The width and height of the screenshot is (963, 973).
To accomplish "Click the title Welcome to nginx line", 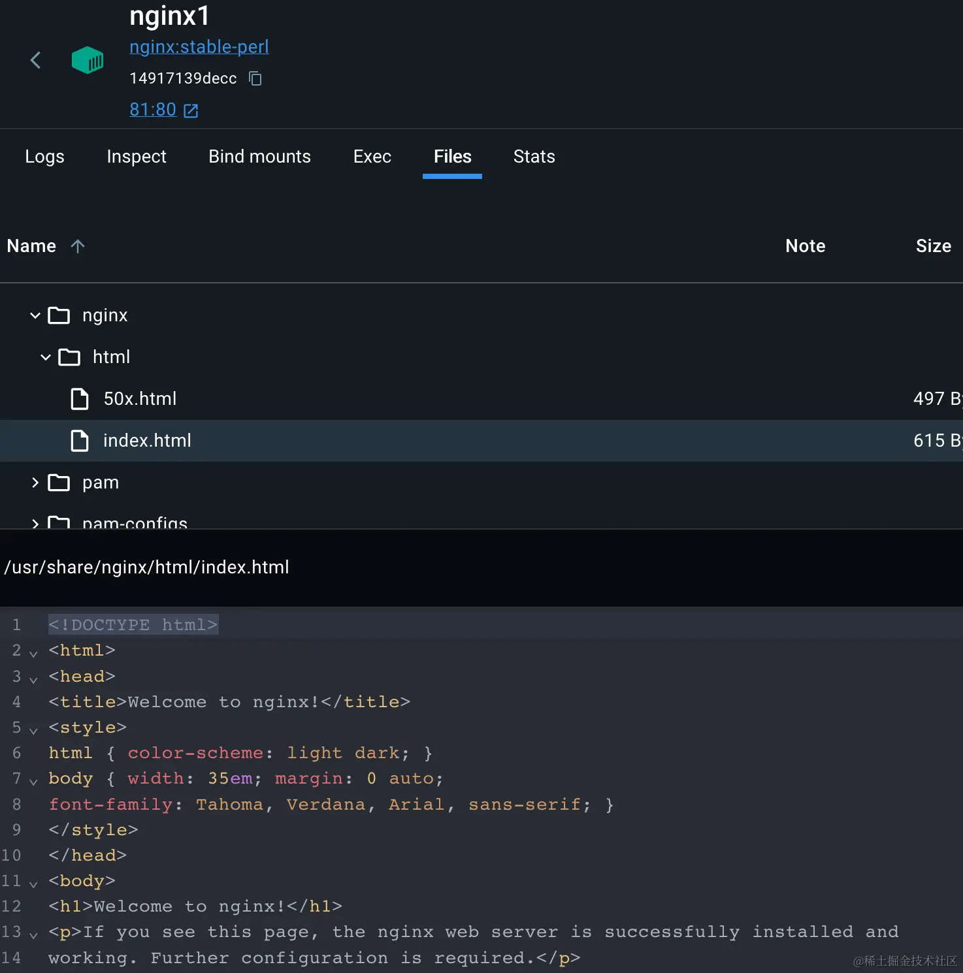I will coord(229,702).
